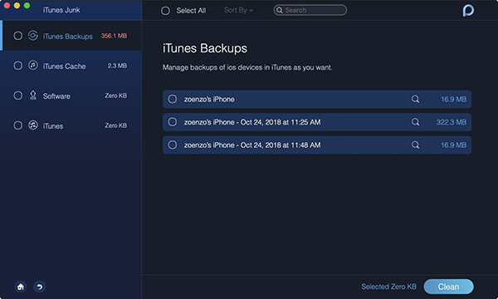Select the iTunes music disc icon

click(x=33, y=125)
